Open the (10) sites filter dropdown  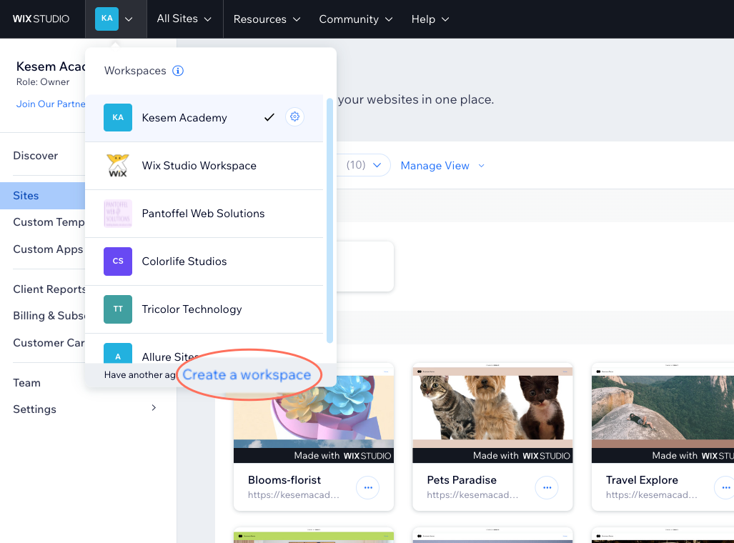pyautogui.click(x=364, y=165)
